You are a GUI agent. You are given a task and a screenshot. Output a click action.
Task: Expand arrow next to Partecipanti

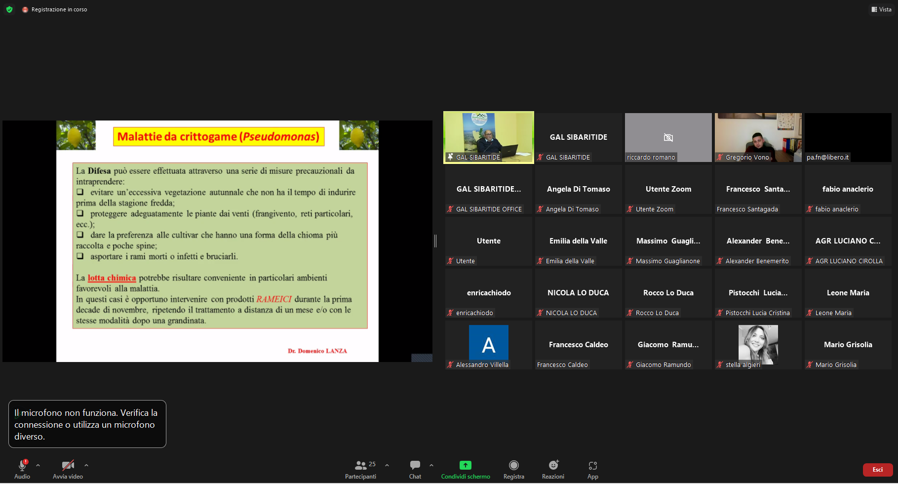tap(387, 465)
